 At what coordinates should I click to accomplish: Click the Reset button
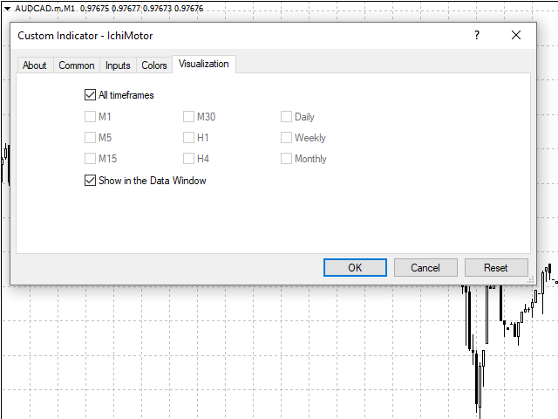point(496,268)
